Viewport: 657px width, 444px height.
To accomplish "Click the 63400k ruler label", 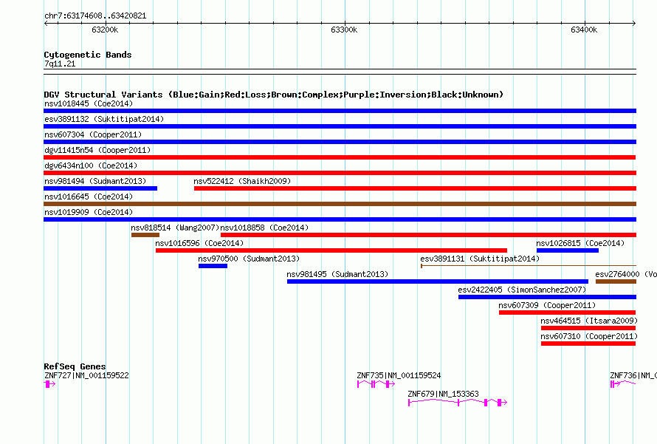I will 584,30.
